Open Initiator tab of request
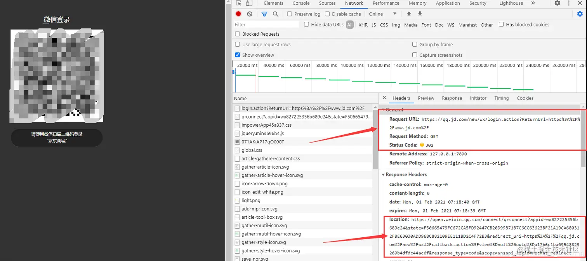 click(x=478, y=98)
